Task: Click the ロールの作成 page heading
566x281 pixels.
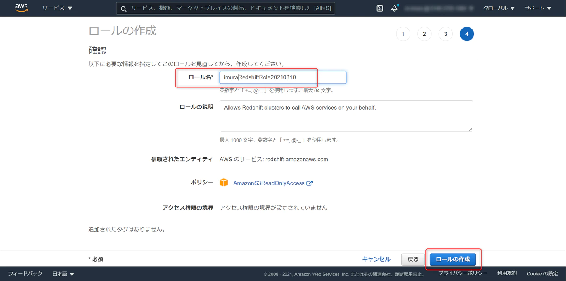Action: 122,31
